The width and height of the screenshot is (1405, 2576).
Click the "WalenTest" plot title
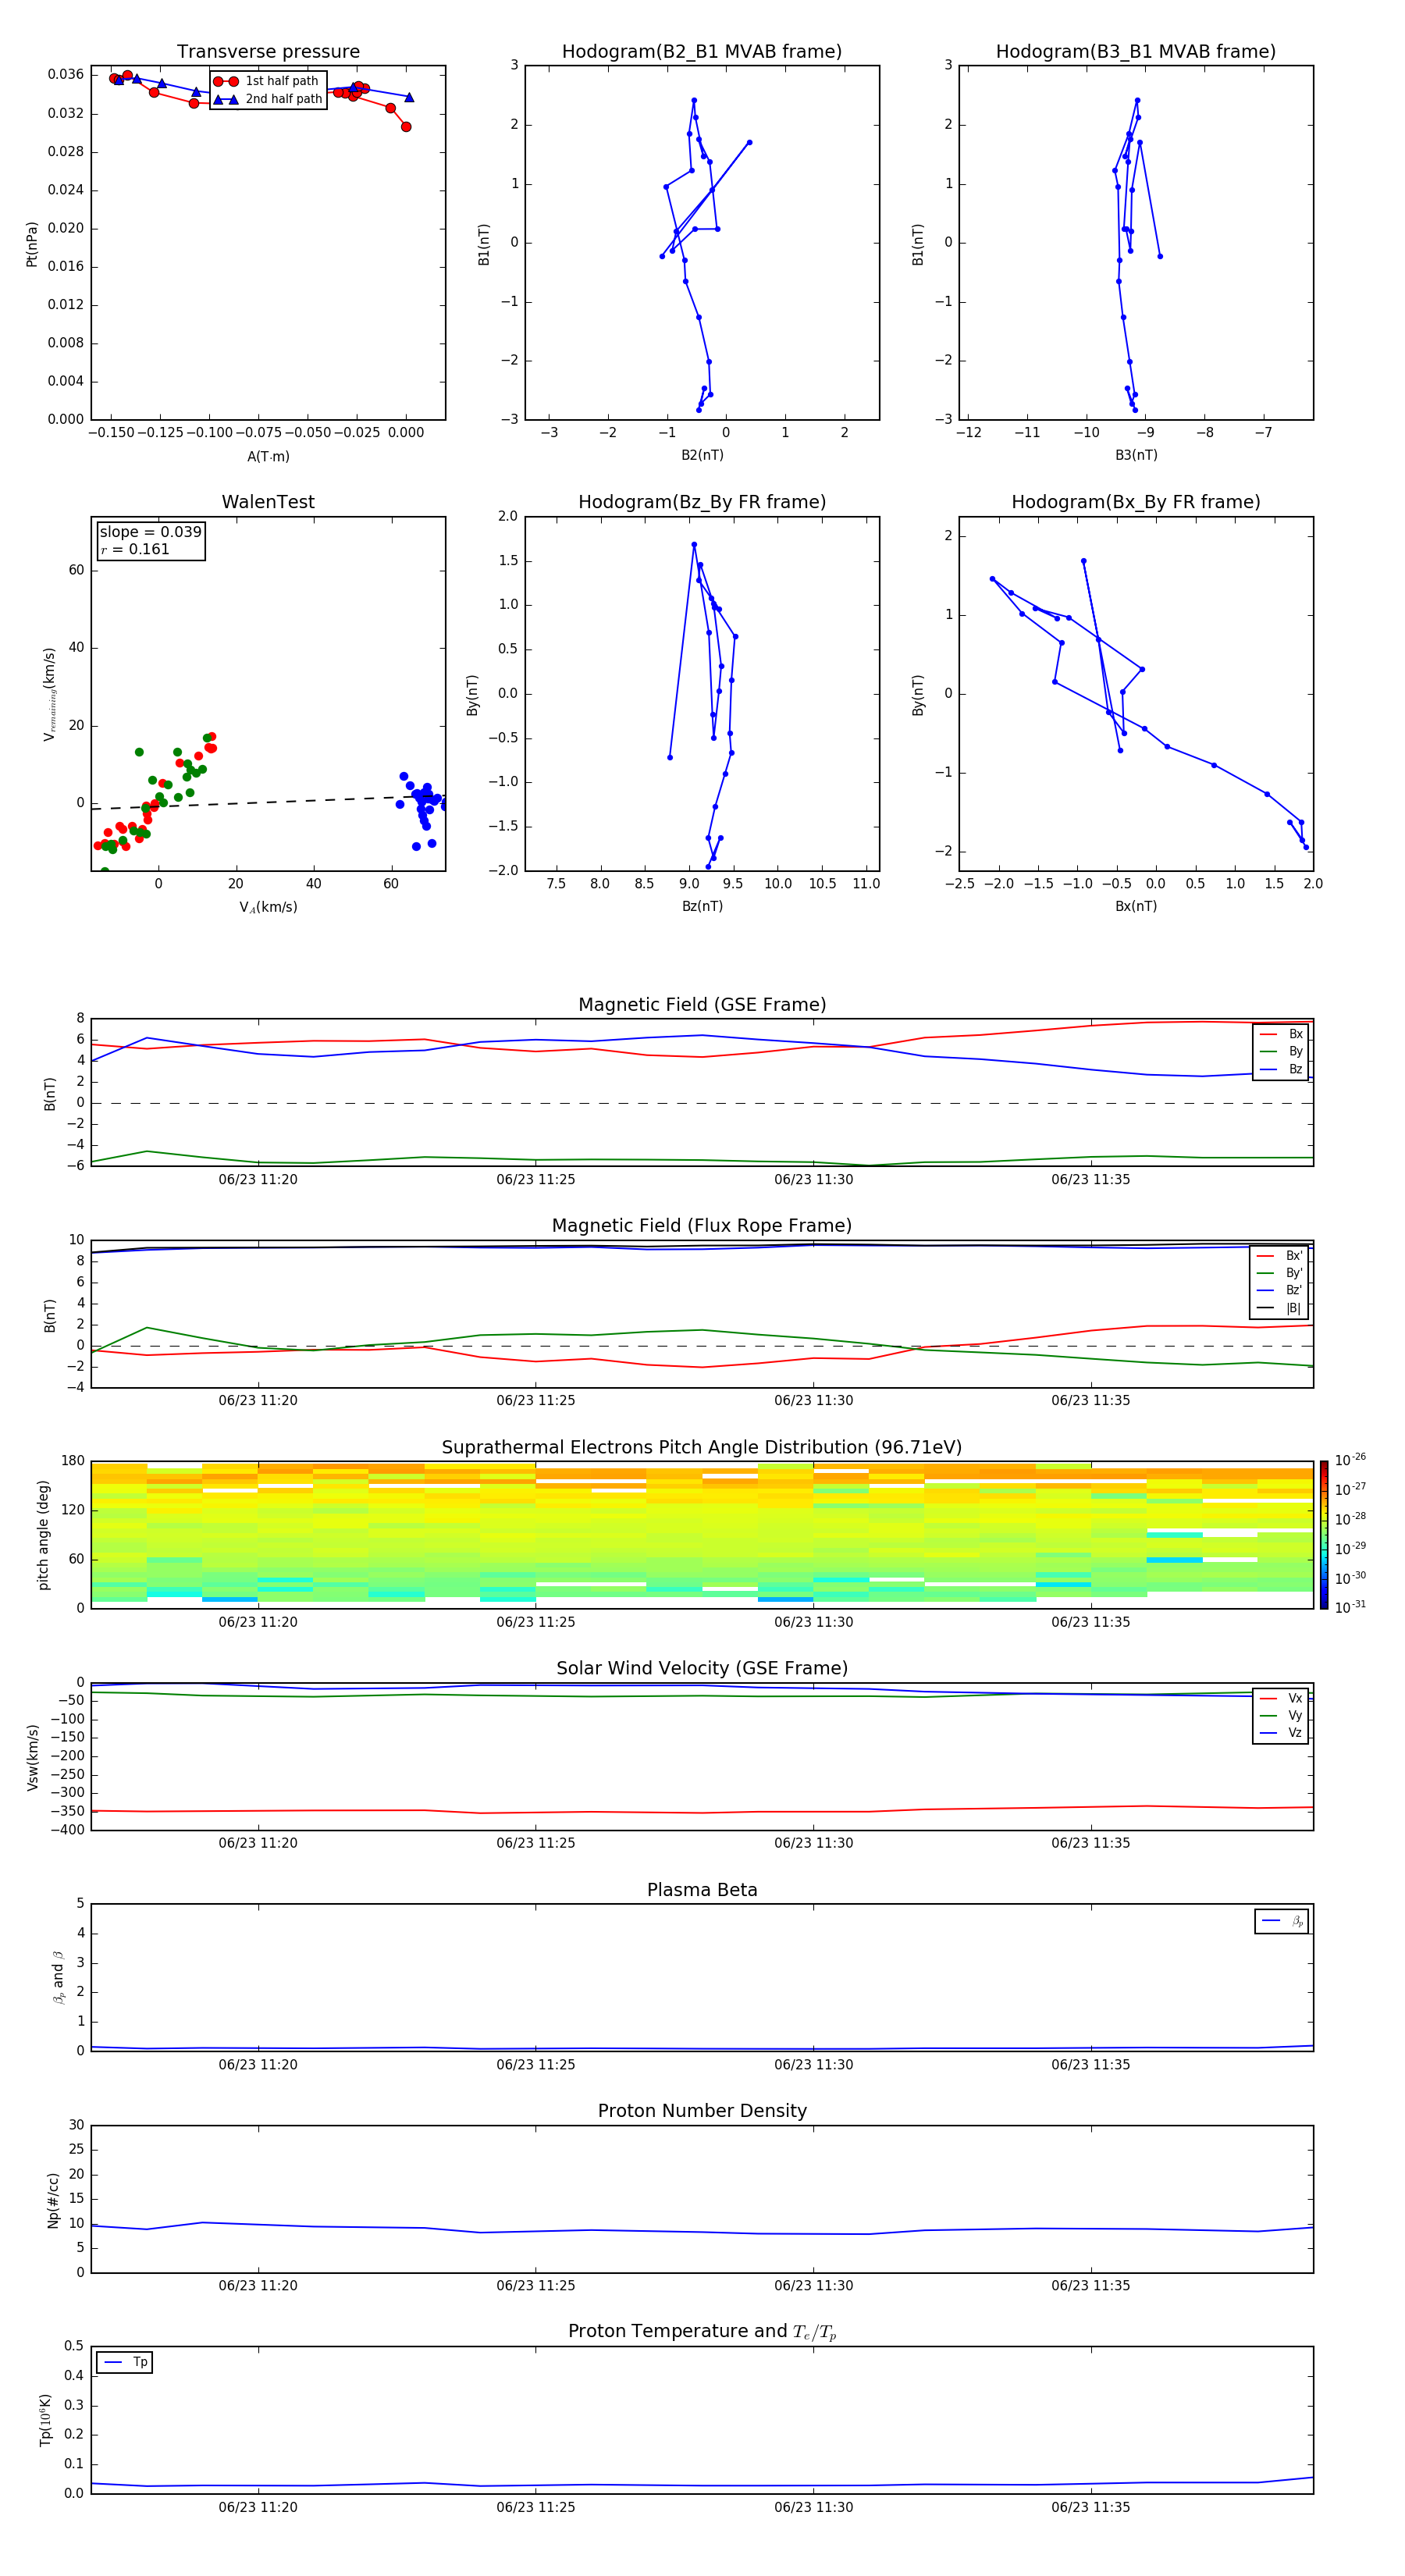(x=268, y=502)
